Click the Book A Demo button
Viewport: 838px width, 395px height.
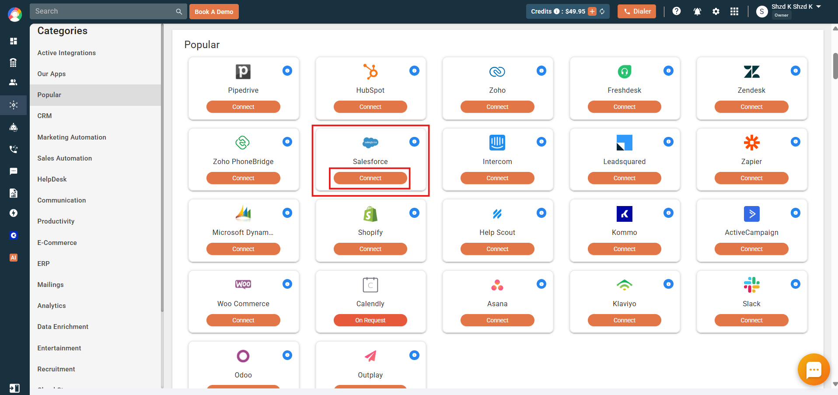point(214,11)
